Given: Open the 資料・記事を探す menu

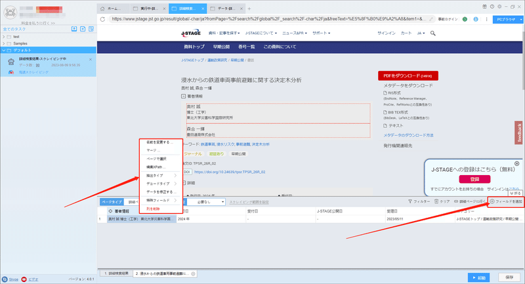Looking at the screenshot, I should click(x=224, y=33).
